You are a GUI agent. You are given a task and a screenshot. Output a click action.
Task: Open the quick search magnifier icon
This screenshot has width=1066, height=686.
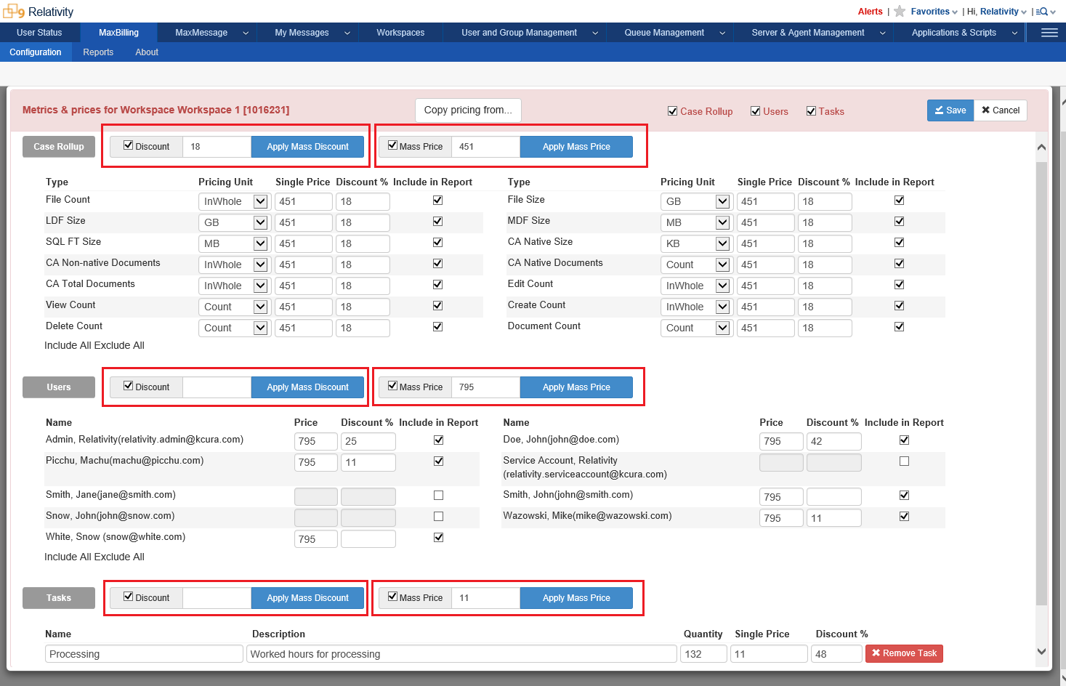[1043, 12]
